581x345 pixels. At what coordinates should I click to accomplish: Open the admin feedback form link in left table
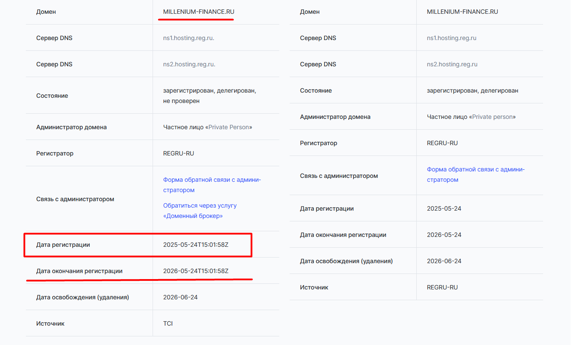click(212, 180)
